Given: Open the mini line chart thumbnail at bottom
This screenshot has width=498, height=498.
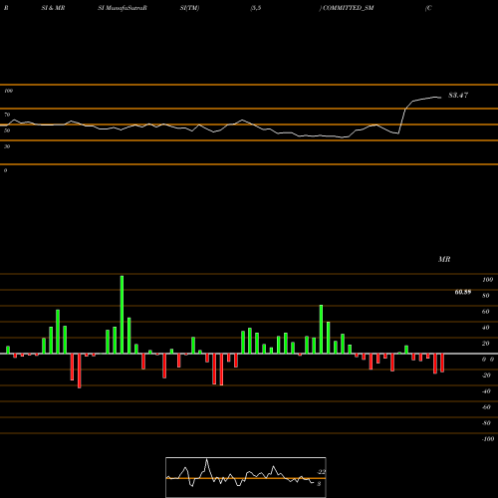Looking at the screenshot, I should tap(246, 477).
